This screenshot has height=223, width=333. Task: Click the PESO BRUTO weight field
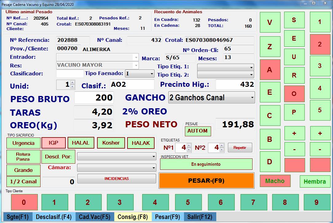(94, 98)
